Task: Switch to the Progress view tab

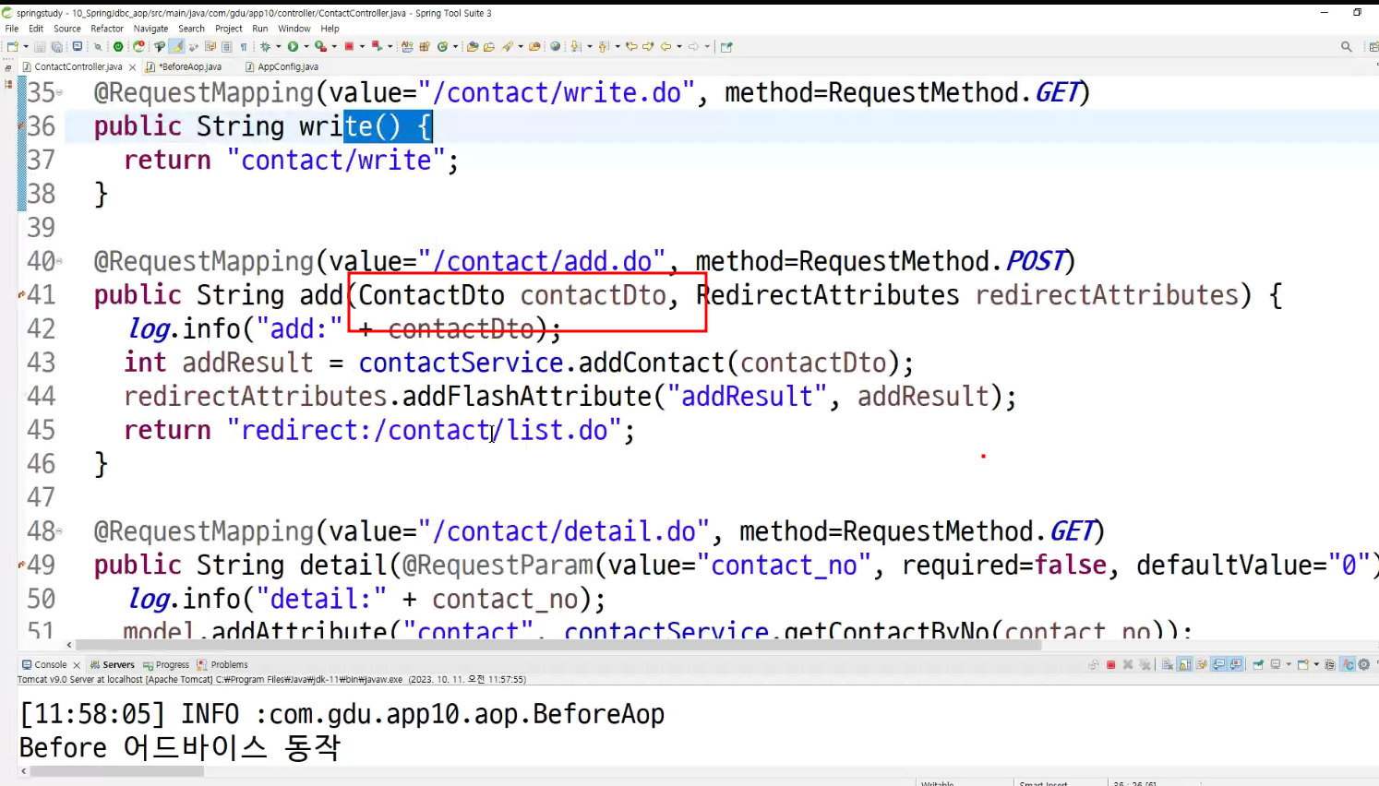Action: 166,664
